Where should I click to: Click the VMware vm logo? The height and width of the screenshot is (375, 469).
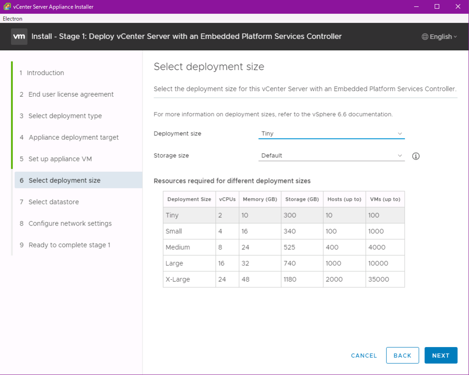19,37
